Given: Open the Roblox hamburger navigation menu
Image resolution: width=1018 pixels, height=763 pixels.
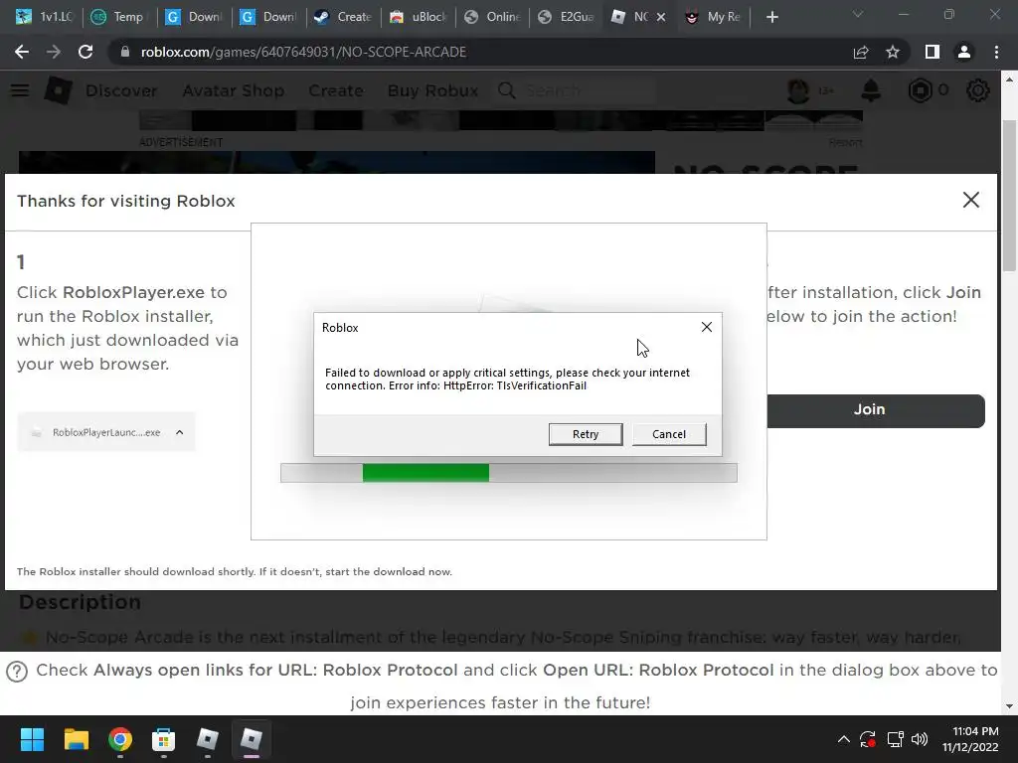Looking at the screenshot, I should [20, 90].
